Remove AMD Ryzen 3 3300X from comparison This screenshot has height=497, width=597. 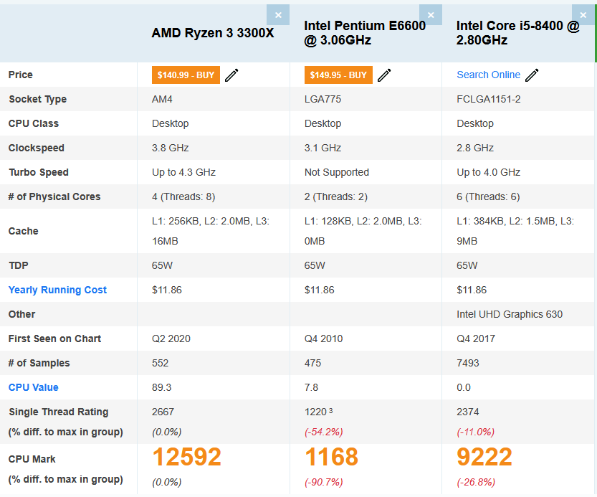[278, 15]
